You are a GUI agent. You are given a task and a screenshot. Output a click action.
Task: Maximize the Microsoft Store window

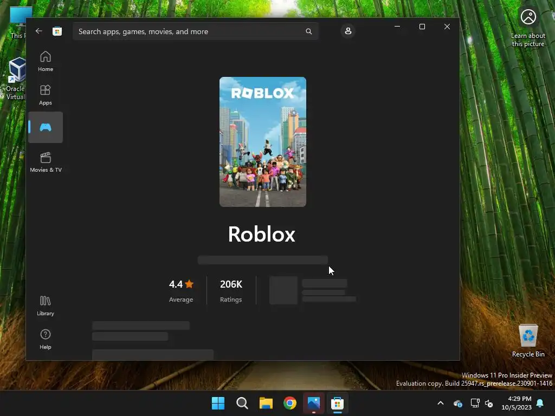(x=422, y=27)
